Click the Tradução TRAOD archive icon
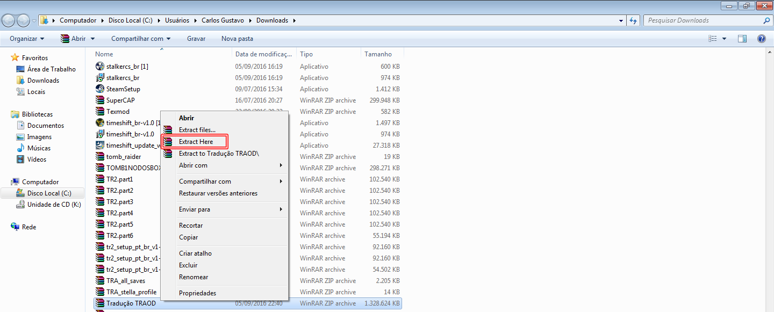The height and width of the screenshot is (312, 774). pyautogui.click(x=99, y=303)
